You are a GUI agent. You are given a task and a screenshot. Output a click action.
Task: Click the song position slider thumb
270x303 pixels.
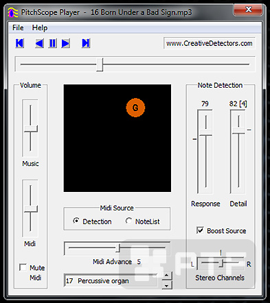click(100, 64)
